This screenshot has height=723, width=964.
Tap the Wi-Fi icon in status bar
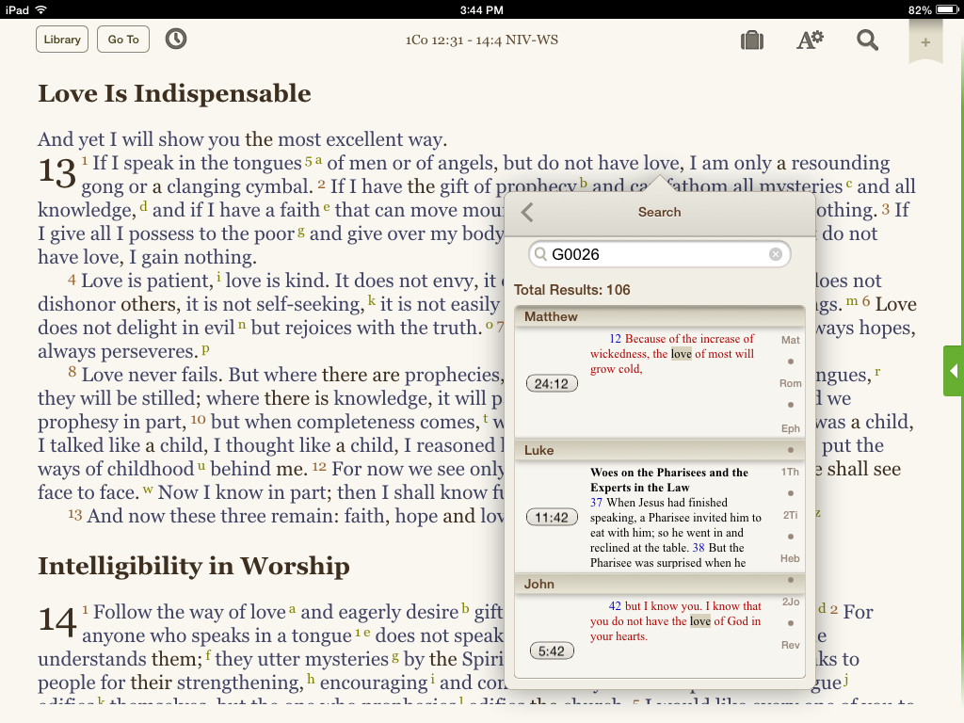[x=41, y=9]
